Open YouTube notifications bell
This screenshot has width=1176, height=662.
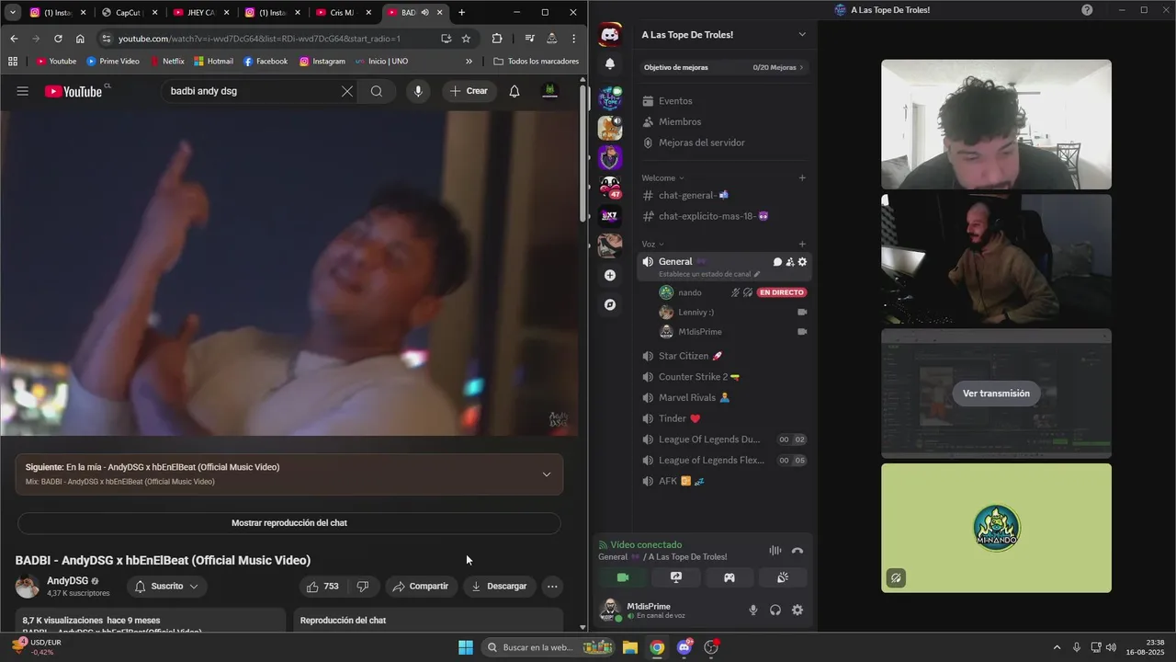coord(514,91)
